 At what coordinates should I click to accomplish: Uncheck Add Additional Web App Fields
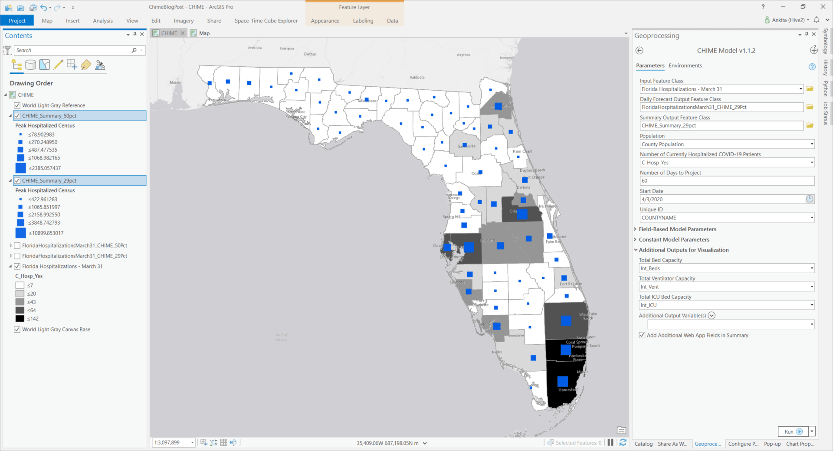tap(642, 335)
